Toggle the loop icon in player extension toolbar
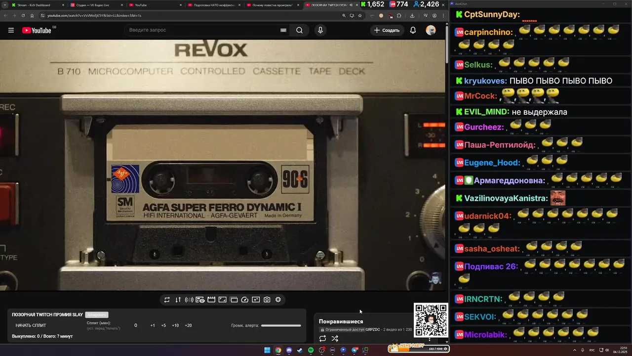 pos(167,300)
